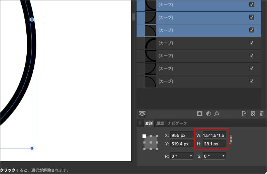Add a pixel layer with the checkered icon
This screenshot has width=267, height=174.
(x=253, y=114)
